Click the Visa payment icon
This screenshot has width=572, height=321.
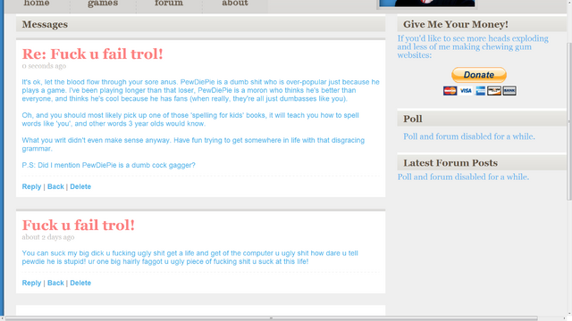point(466,91)
